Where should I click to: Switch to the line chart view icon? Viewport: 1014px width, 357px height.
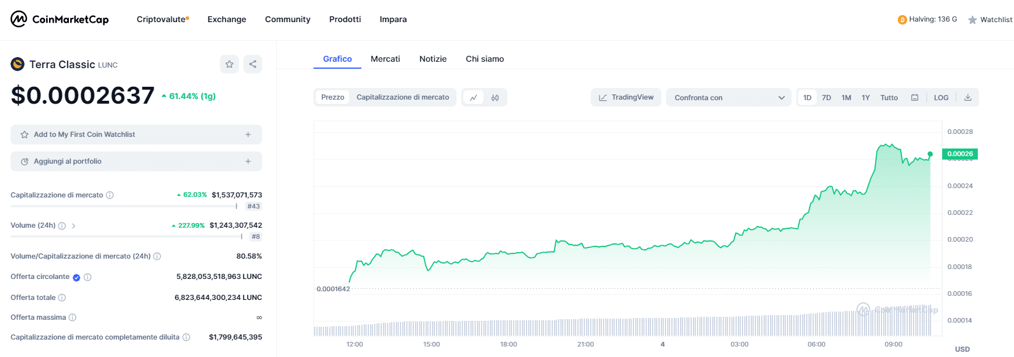(x=473, y=98)
